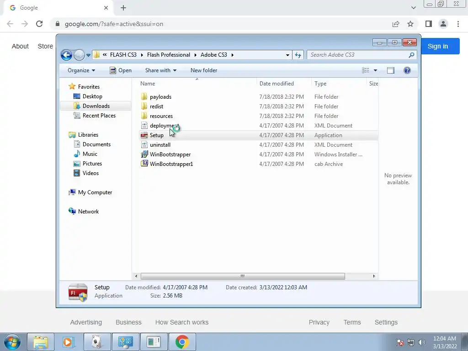Image resolution: width=468 pixels, height=351 pixels.
Task: Click Flash Professional breadcrumb segment
Action: point(169,55)
